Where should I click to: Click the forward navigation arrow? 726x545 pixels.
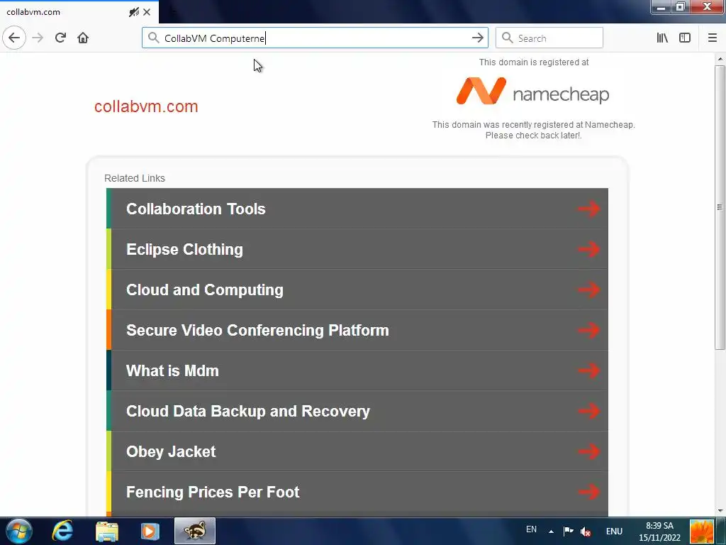(38, 38)
